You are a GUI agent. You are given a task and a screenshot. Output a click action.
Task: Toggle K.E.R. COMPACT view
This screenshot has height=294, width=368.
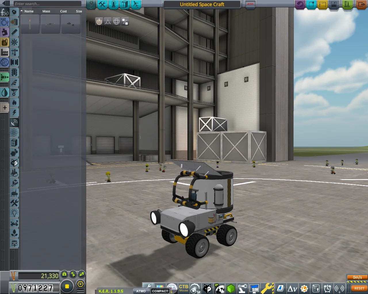click(x=160, y=291)
